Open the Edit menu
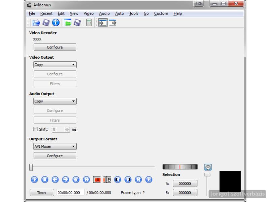 61,13
